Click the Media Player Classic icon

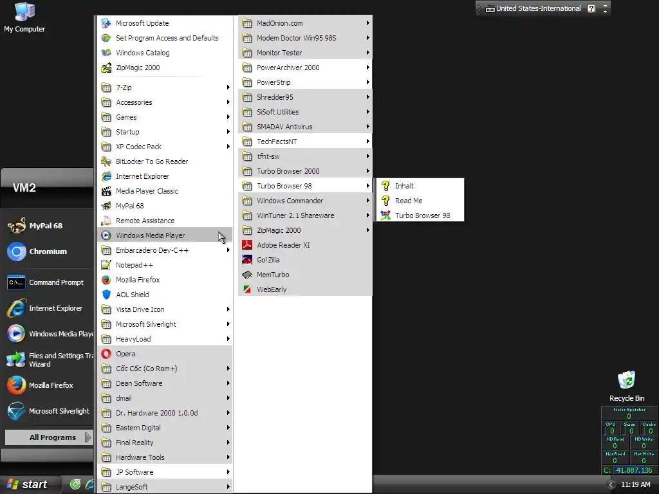click(x=106, y=191)
